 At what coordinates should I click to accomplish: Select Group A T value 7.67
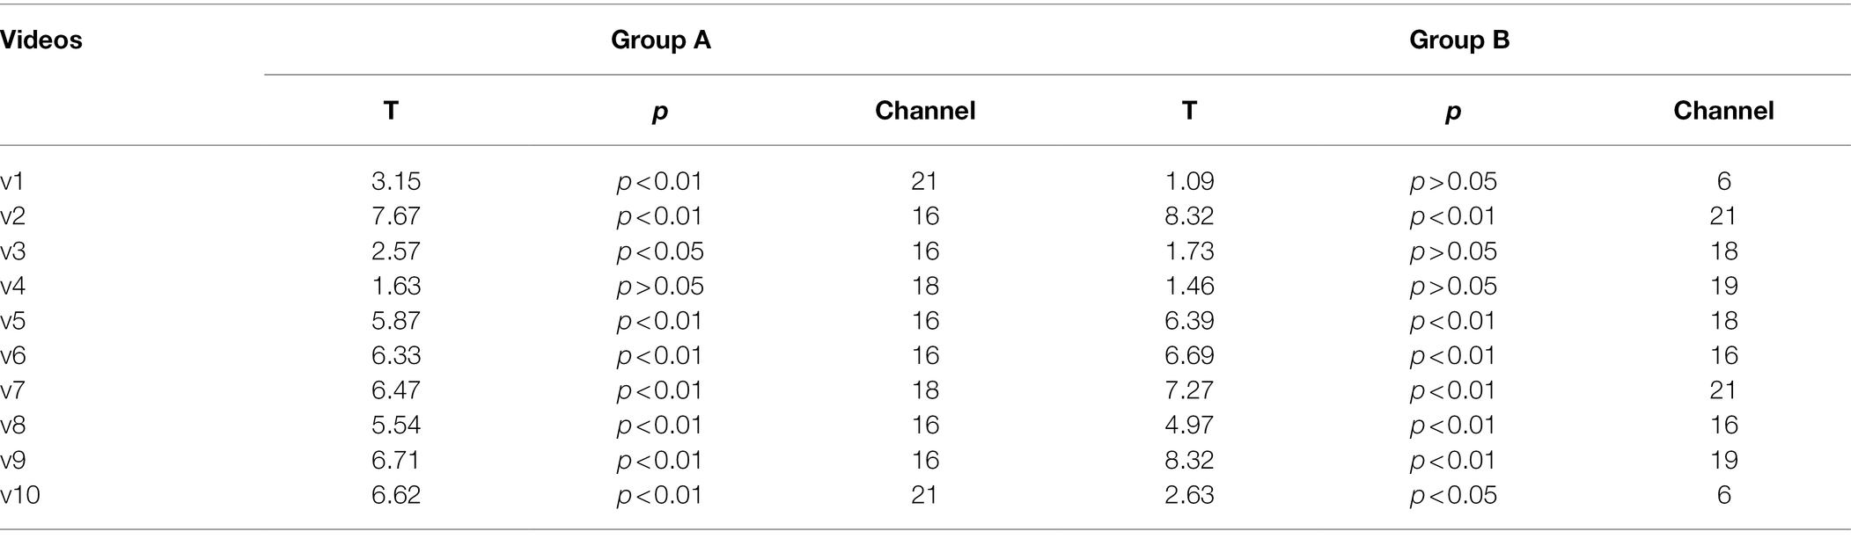click(396, 216)
